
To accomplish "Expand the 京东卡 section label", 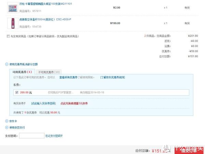I will (13, 121).
